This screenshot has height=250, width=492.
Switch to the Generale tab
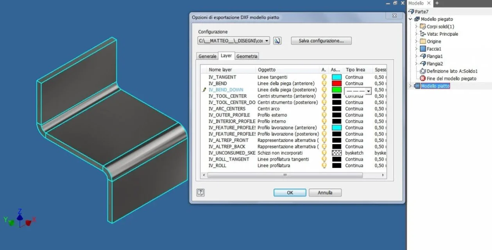[208, 56]
